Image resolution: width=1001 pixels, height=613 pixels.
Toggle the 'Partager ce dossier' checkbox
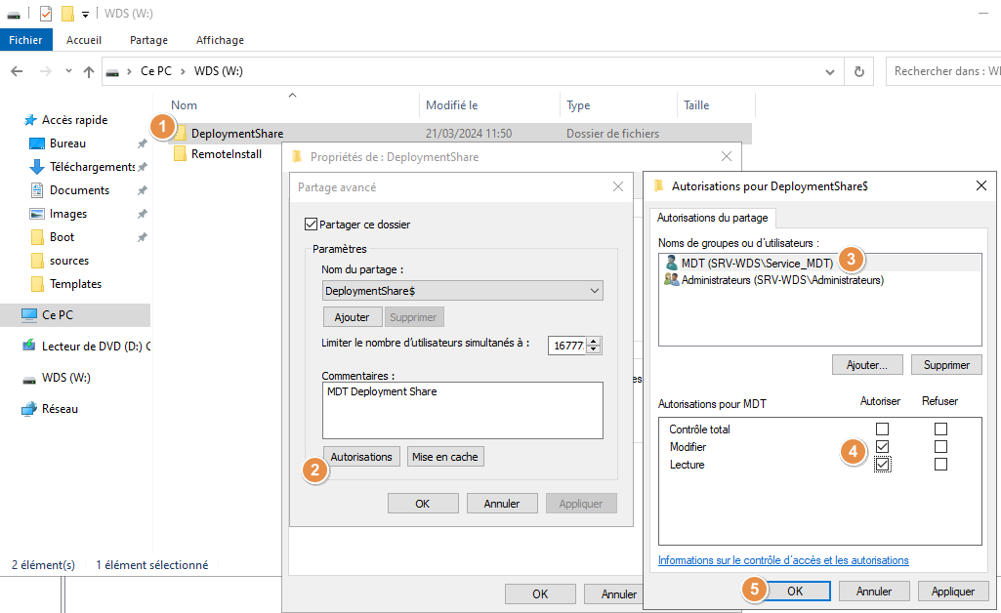tap(312, 225)
